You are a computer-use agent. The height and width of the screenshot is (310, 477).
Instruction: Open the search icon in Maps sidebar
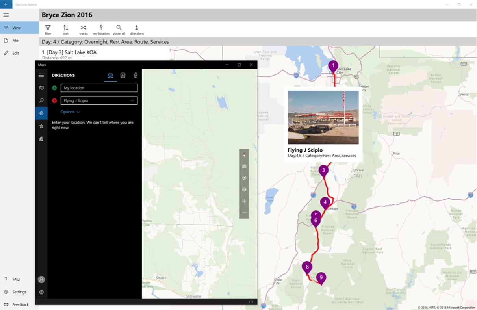click(x=41, y=100)
